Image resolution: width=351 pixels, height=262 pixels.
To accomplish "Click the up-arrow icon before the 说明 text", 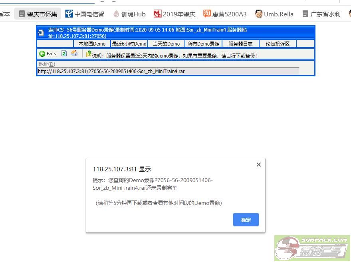I will [x=88, y=54].
